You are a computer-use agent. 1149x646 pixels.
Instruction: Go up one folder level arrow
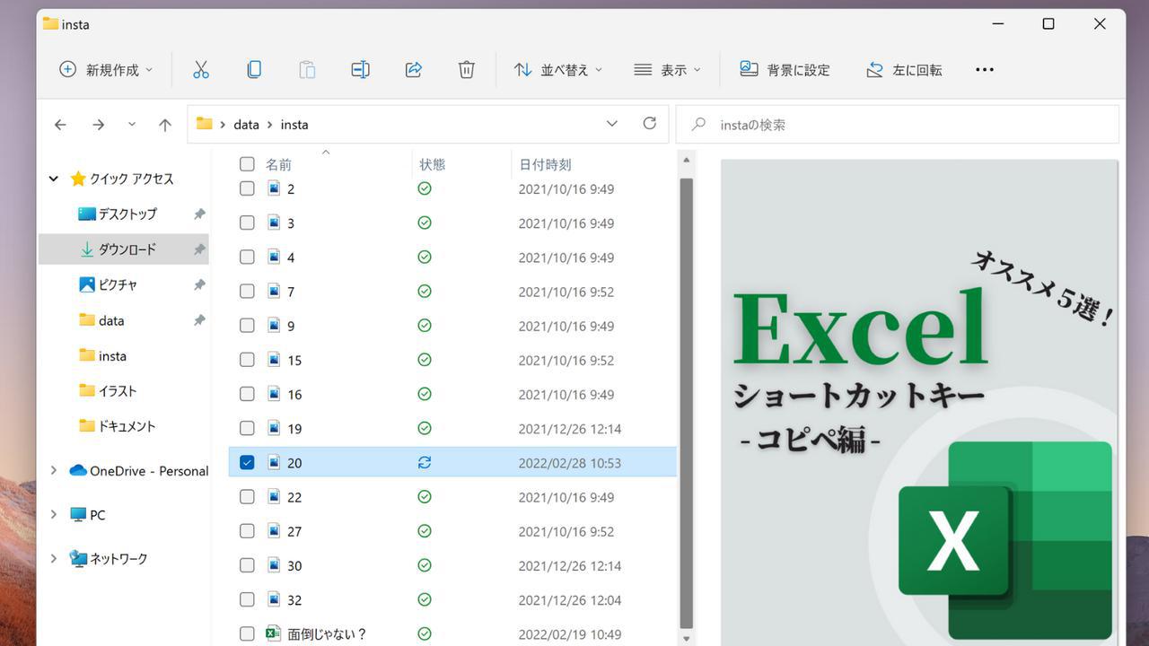pos(165,125)
